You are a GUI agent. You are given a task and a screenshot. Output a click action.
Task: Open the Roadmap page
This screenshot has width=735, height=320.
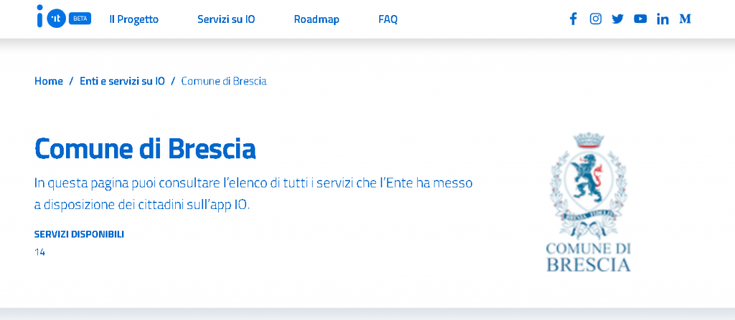[317, 19]
